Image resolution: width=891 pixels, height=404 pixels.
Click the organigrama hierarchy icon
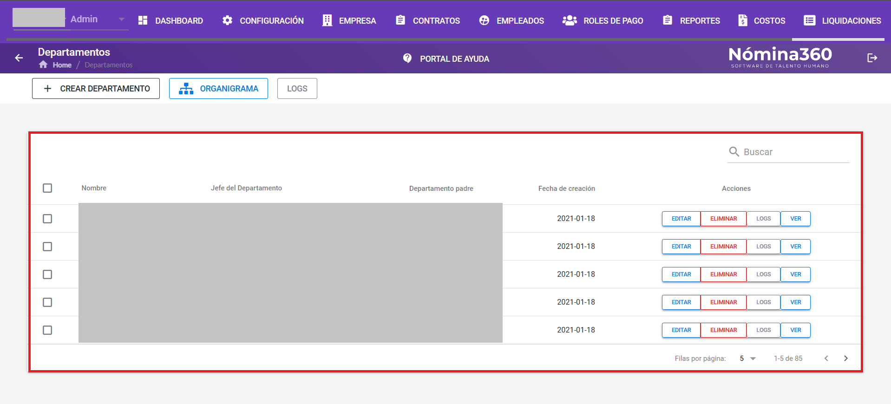click(x=186, y=89)
